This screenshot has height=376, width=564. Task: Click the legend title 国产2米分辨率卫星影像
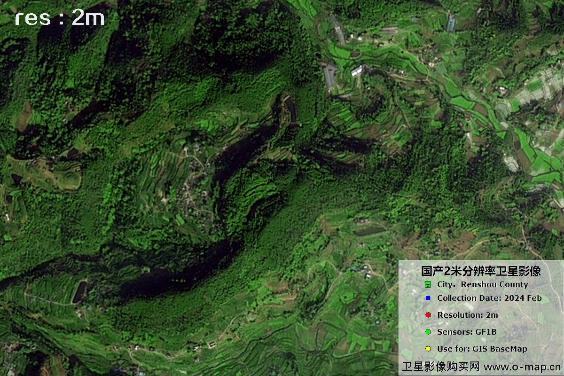[481, 271]
